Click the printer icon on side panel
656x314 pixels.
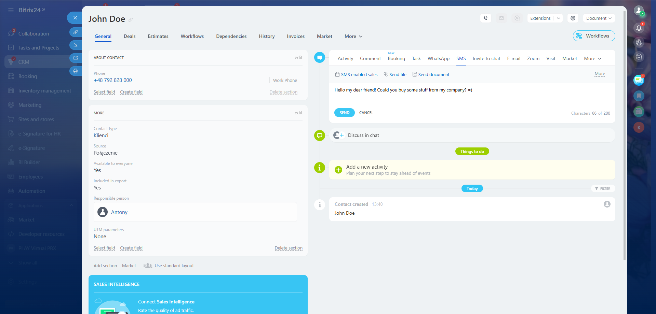pyautogui.click(x=75, y=71)
